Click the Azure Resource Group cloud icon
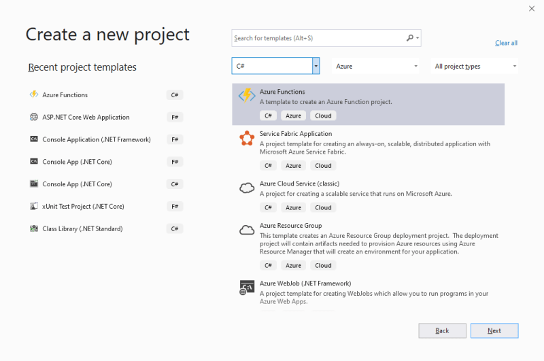 click(x=247, y=230)
